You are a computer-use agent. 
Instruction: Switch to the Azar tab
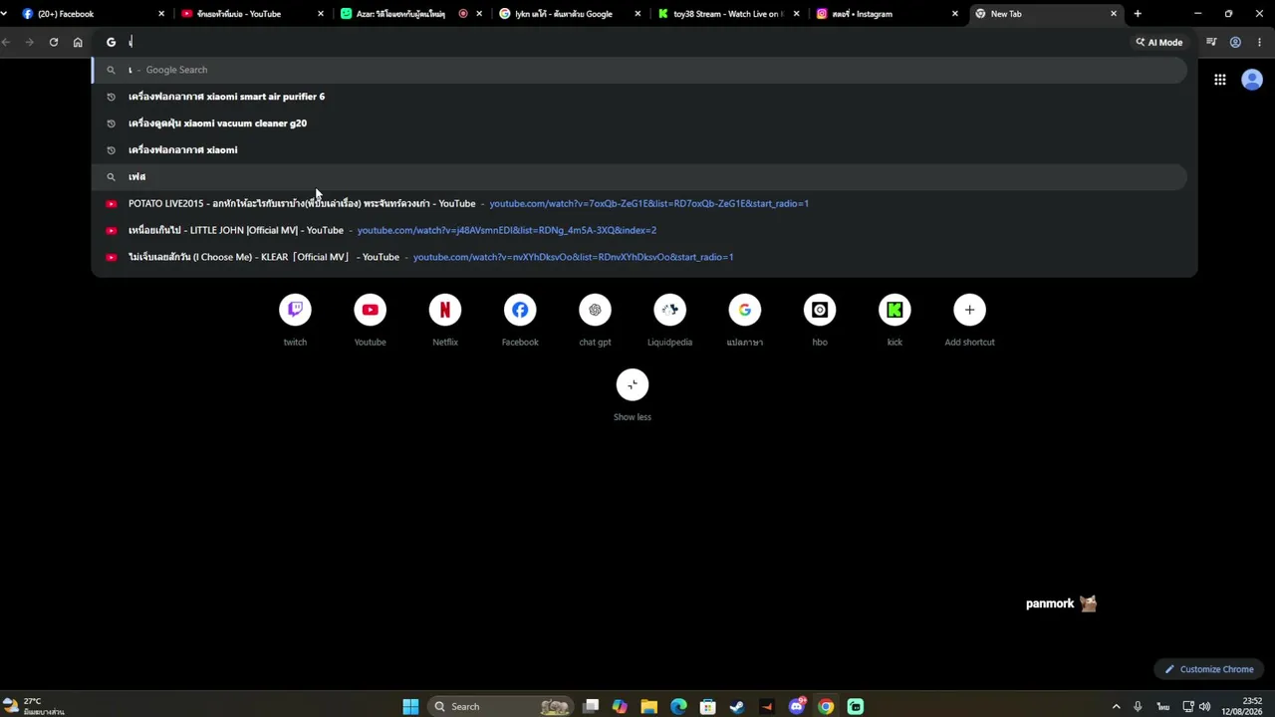409,14
